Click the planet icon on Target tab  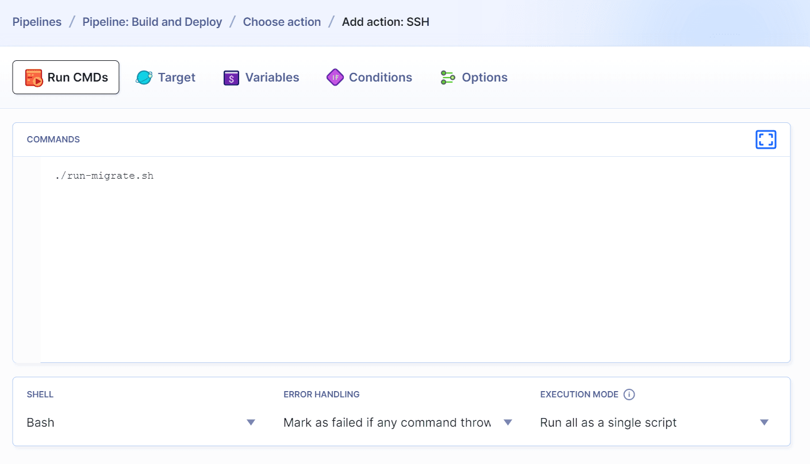[144, 78]
